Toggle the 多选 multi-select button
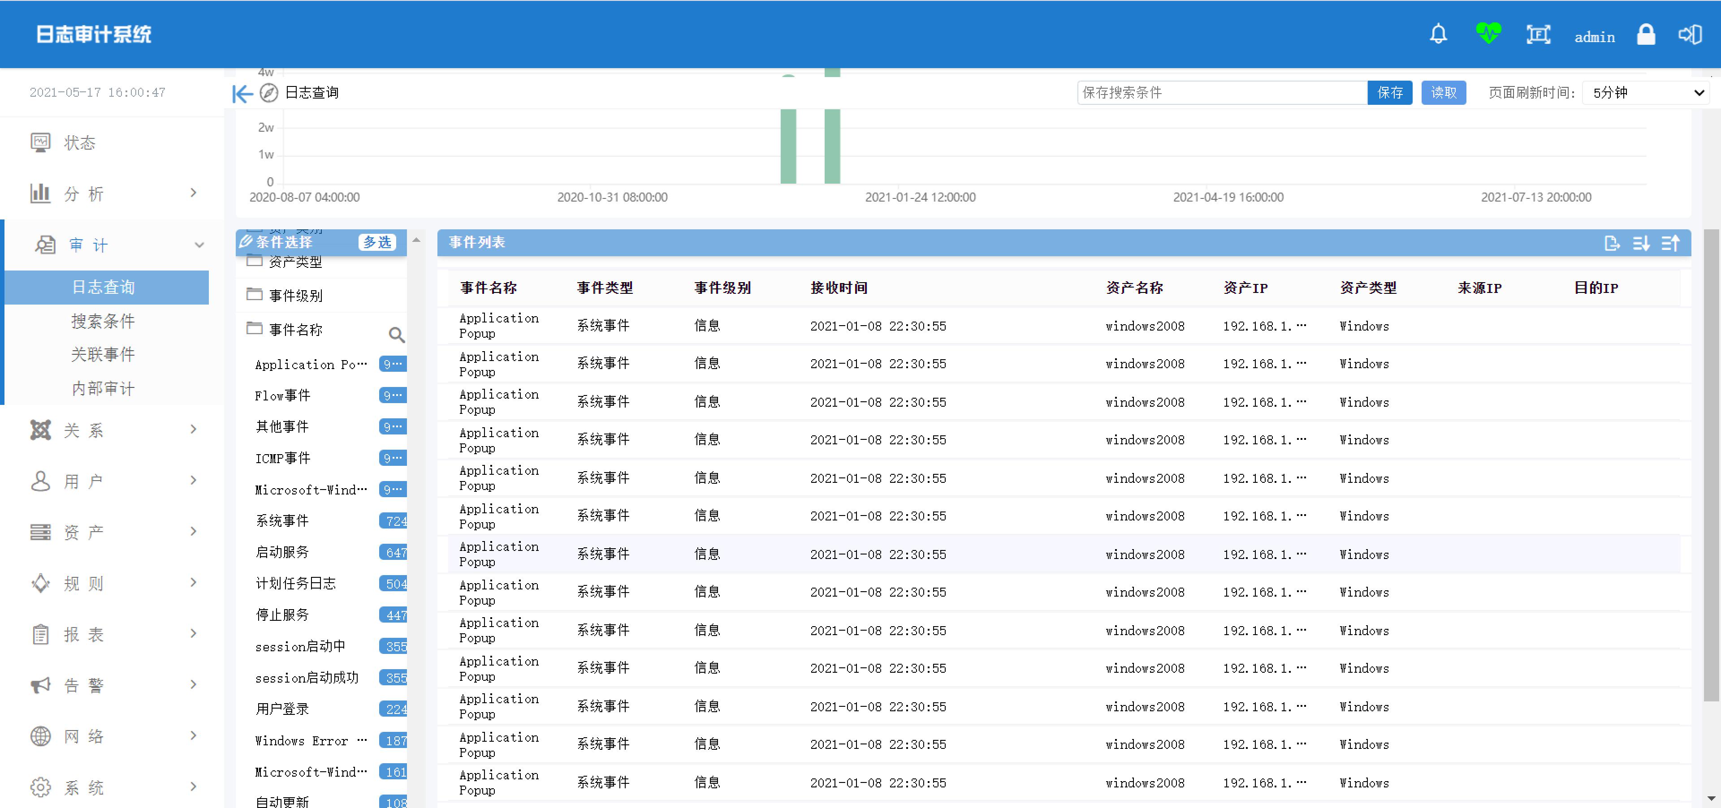 [x=377, y=242]
